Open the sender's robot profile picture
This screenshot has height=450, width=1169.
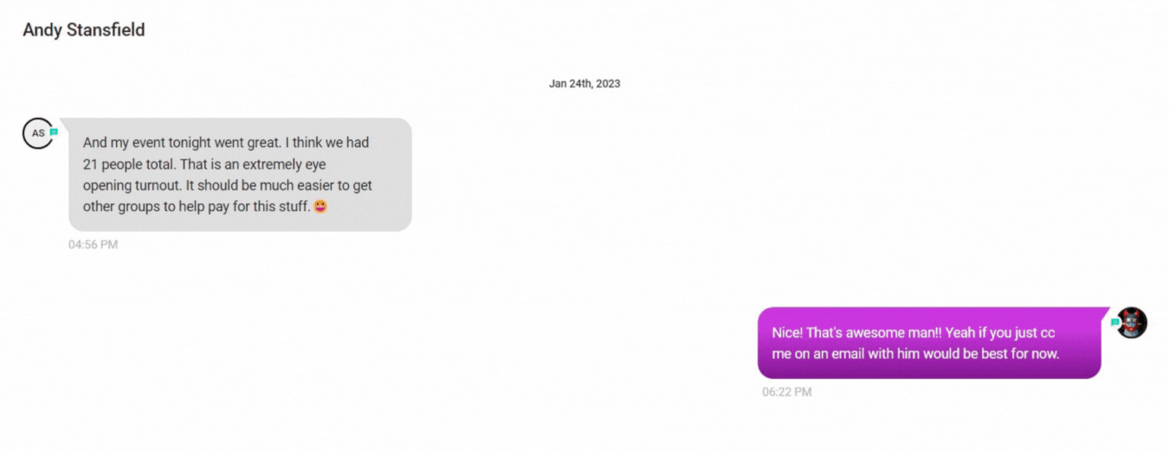coord(1131,323)
